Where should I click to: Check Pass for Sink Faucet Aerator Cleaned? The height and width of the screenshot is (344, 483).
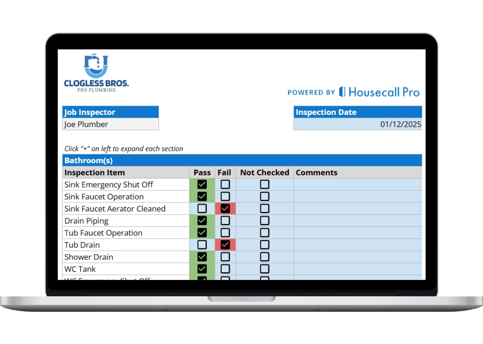pos(202,209)
